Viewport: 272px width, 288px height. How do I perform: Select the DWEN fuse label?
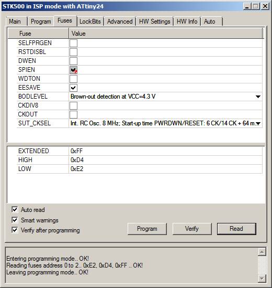click(27, 61)
